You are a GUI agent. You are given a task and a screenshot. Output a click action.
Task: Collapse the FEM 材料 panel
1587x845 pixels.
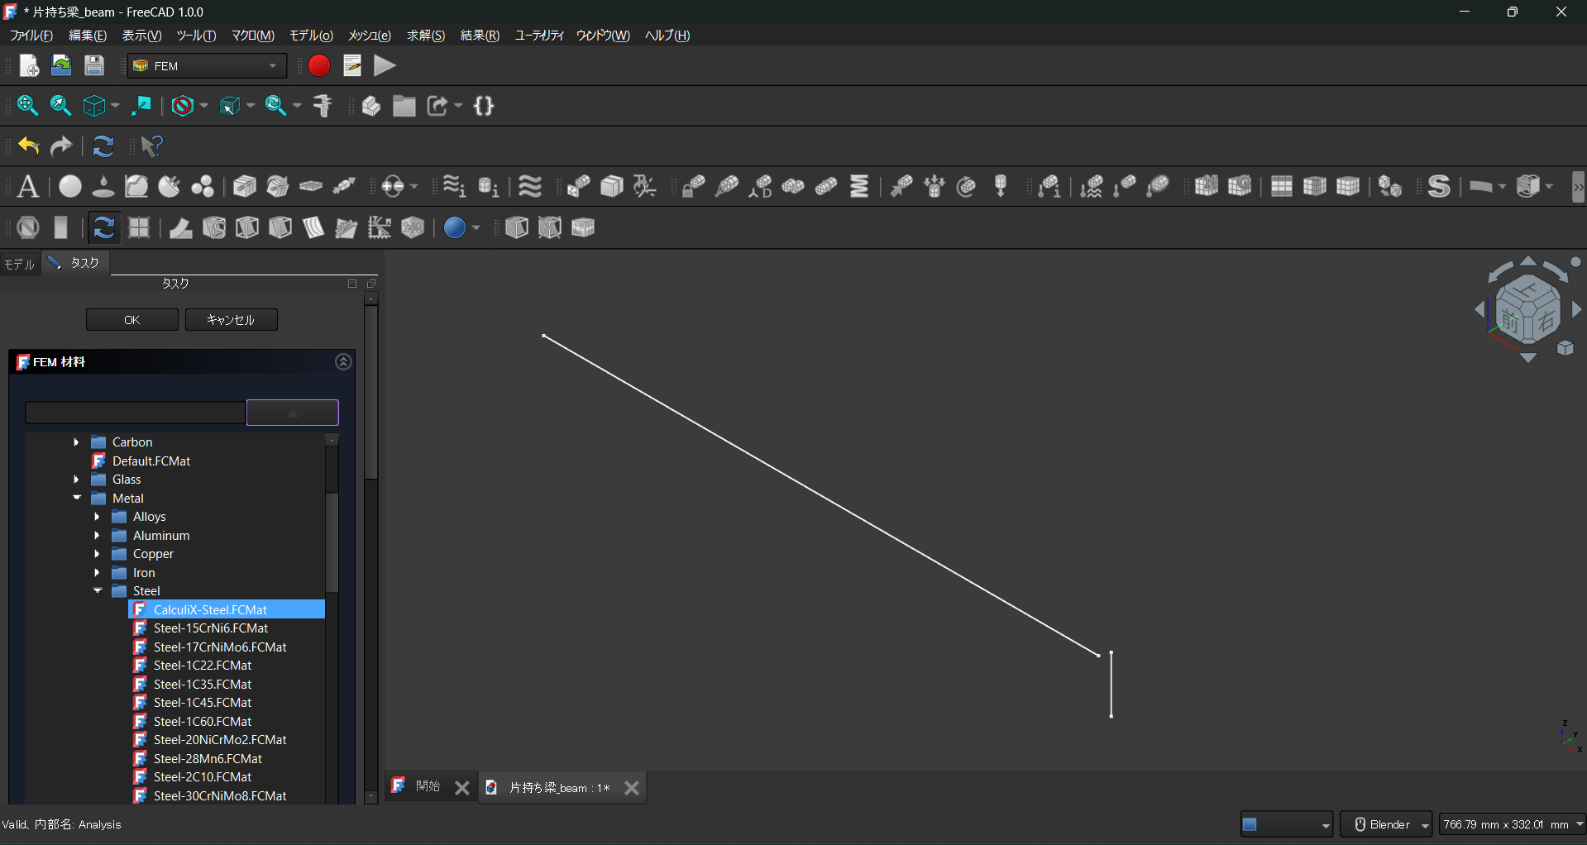point(343,362)
